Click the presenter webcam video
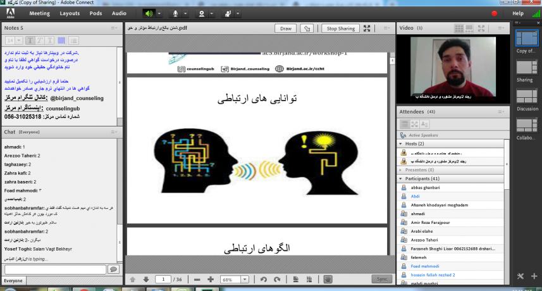Image resolution: width=542 pixels, height=291 pixels. 453,66
